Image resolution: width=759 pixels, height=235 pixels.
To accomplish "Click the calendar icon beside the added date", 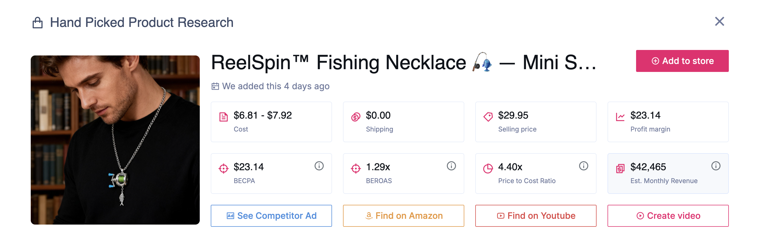I will tap(215, 86).
